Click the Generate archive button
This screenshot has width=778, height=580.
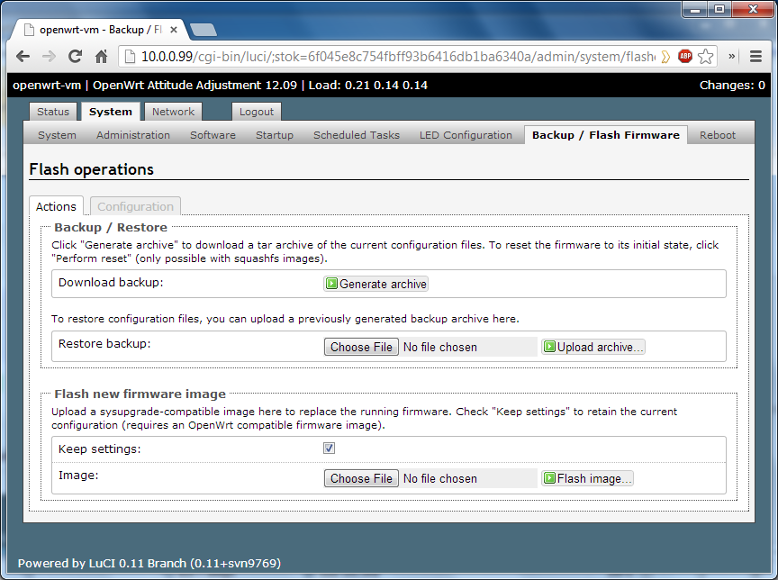(376, 284)
